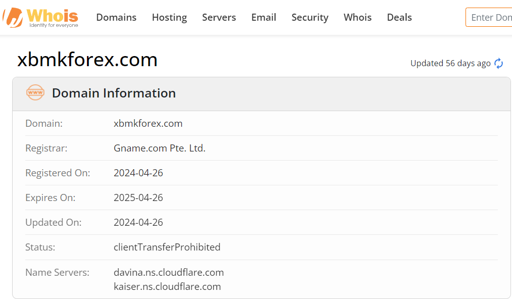Click the 'Updated On:' label
This screenshot has height=299, width=512.
pyautogui.click(x=54, y=223)
